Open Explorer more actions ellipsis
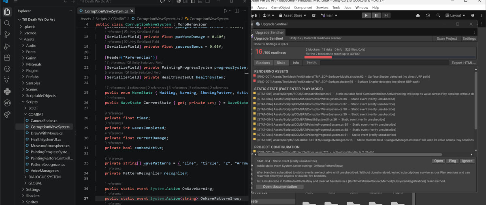Screen dimensions: 486x205 coord(69,11)
